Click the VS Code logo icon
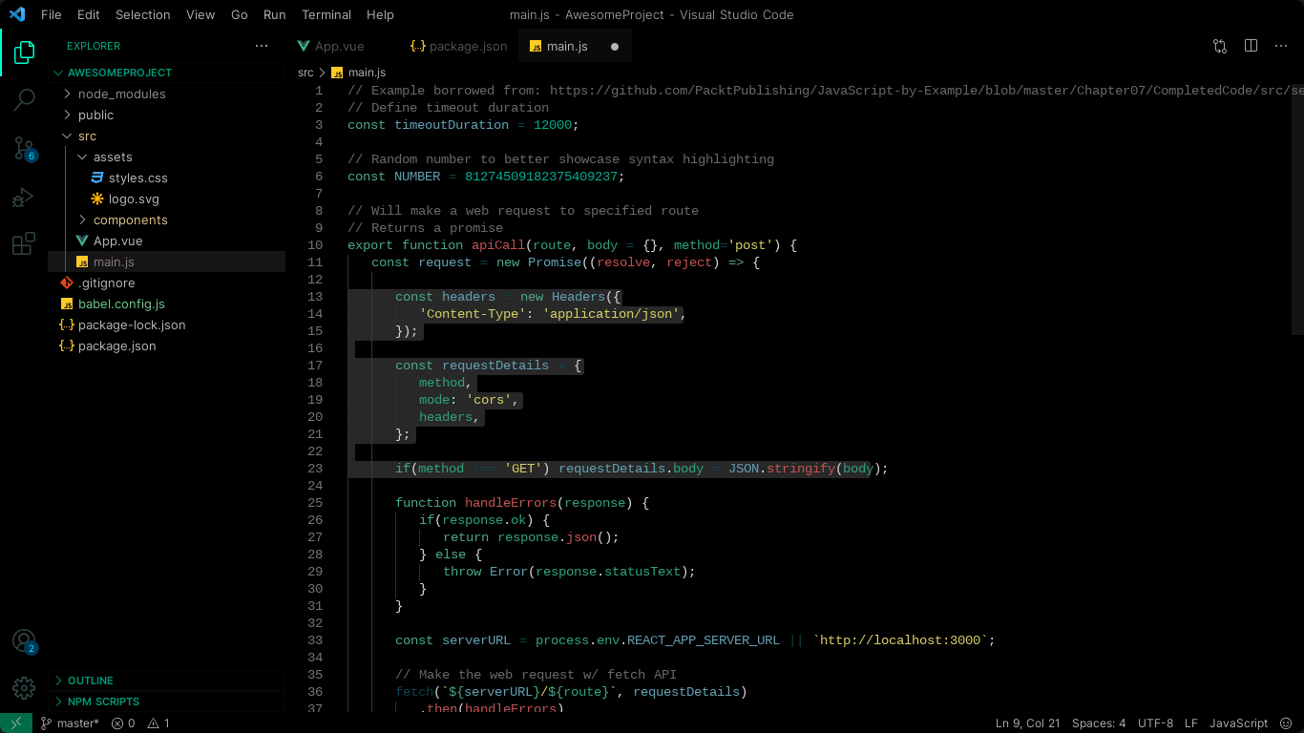This screenshot has width=1304, height=733. [17, 14]
